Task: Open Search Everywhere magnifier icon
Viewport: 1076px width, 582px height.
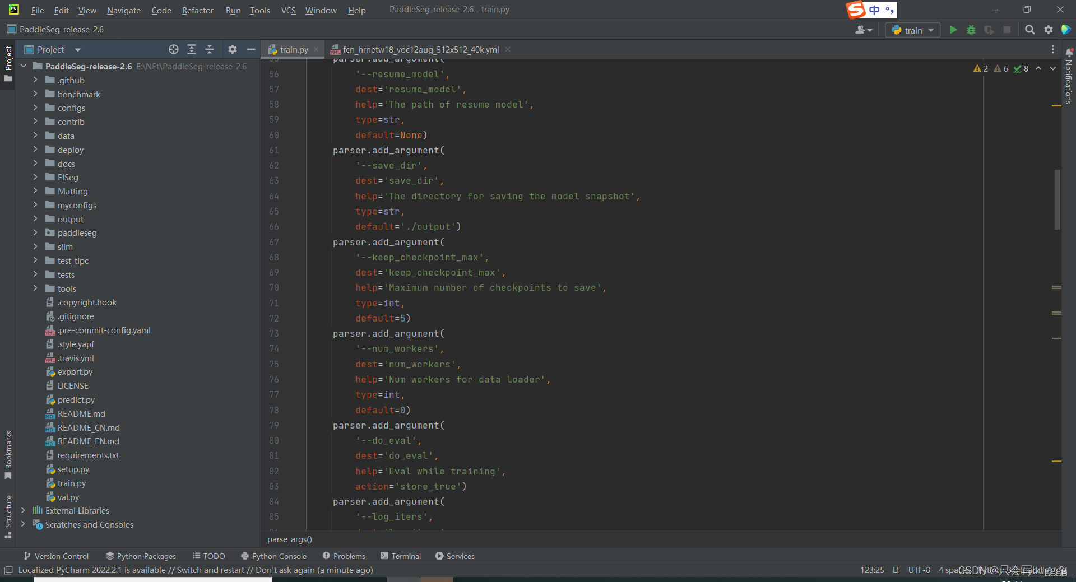Action: point(1029,30)
